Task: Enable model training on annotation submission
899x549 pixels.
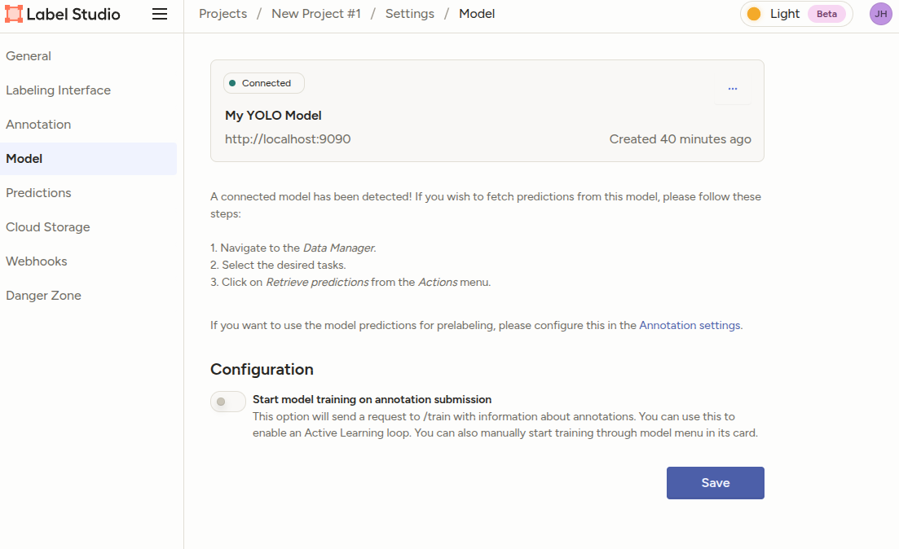Action: click(228, 402)
